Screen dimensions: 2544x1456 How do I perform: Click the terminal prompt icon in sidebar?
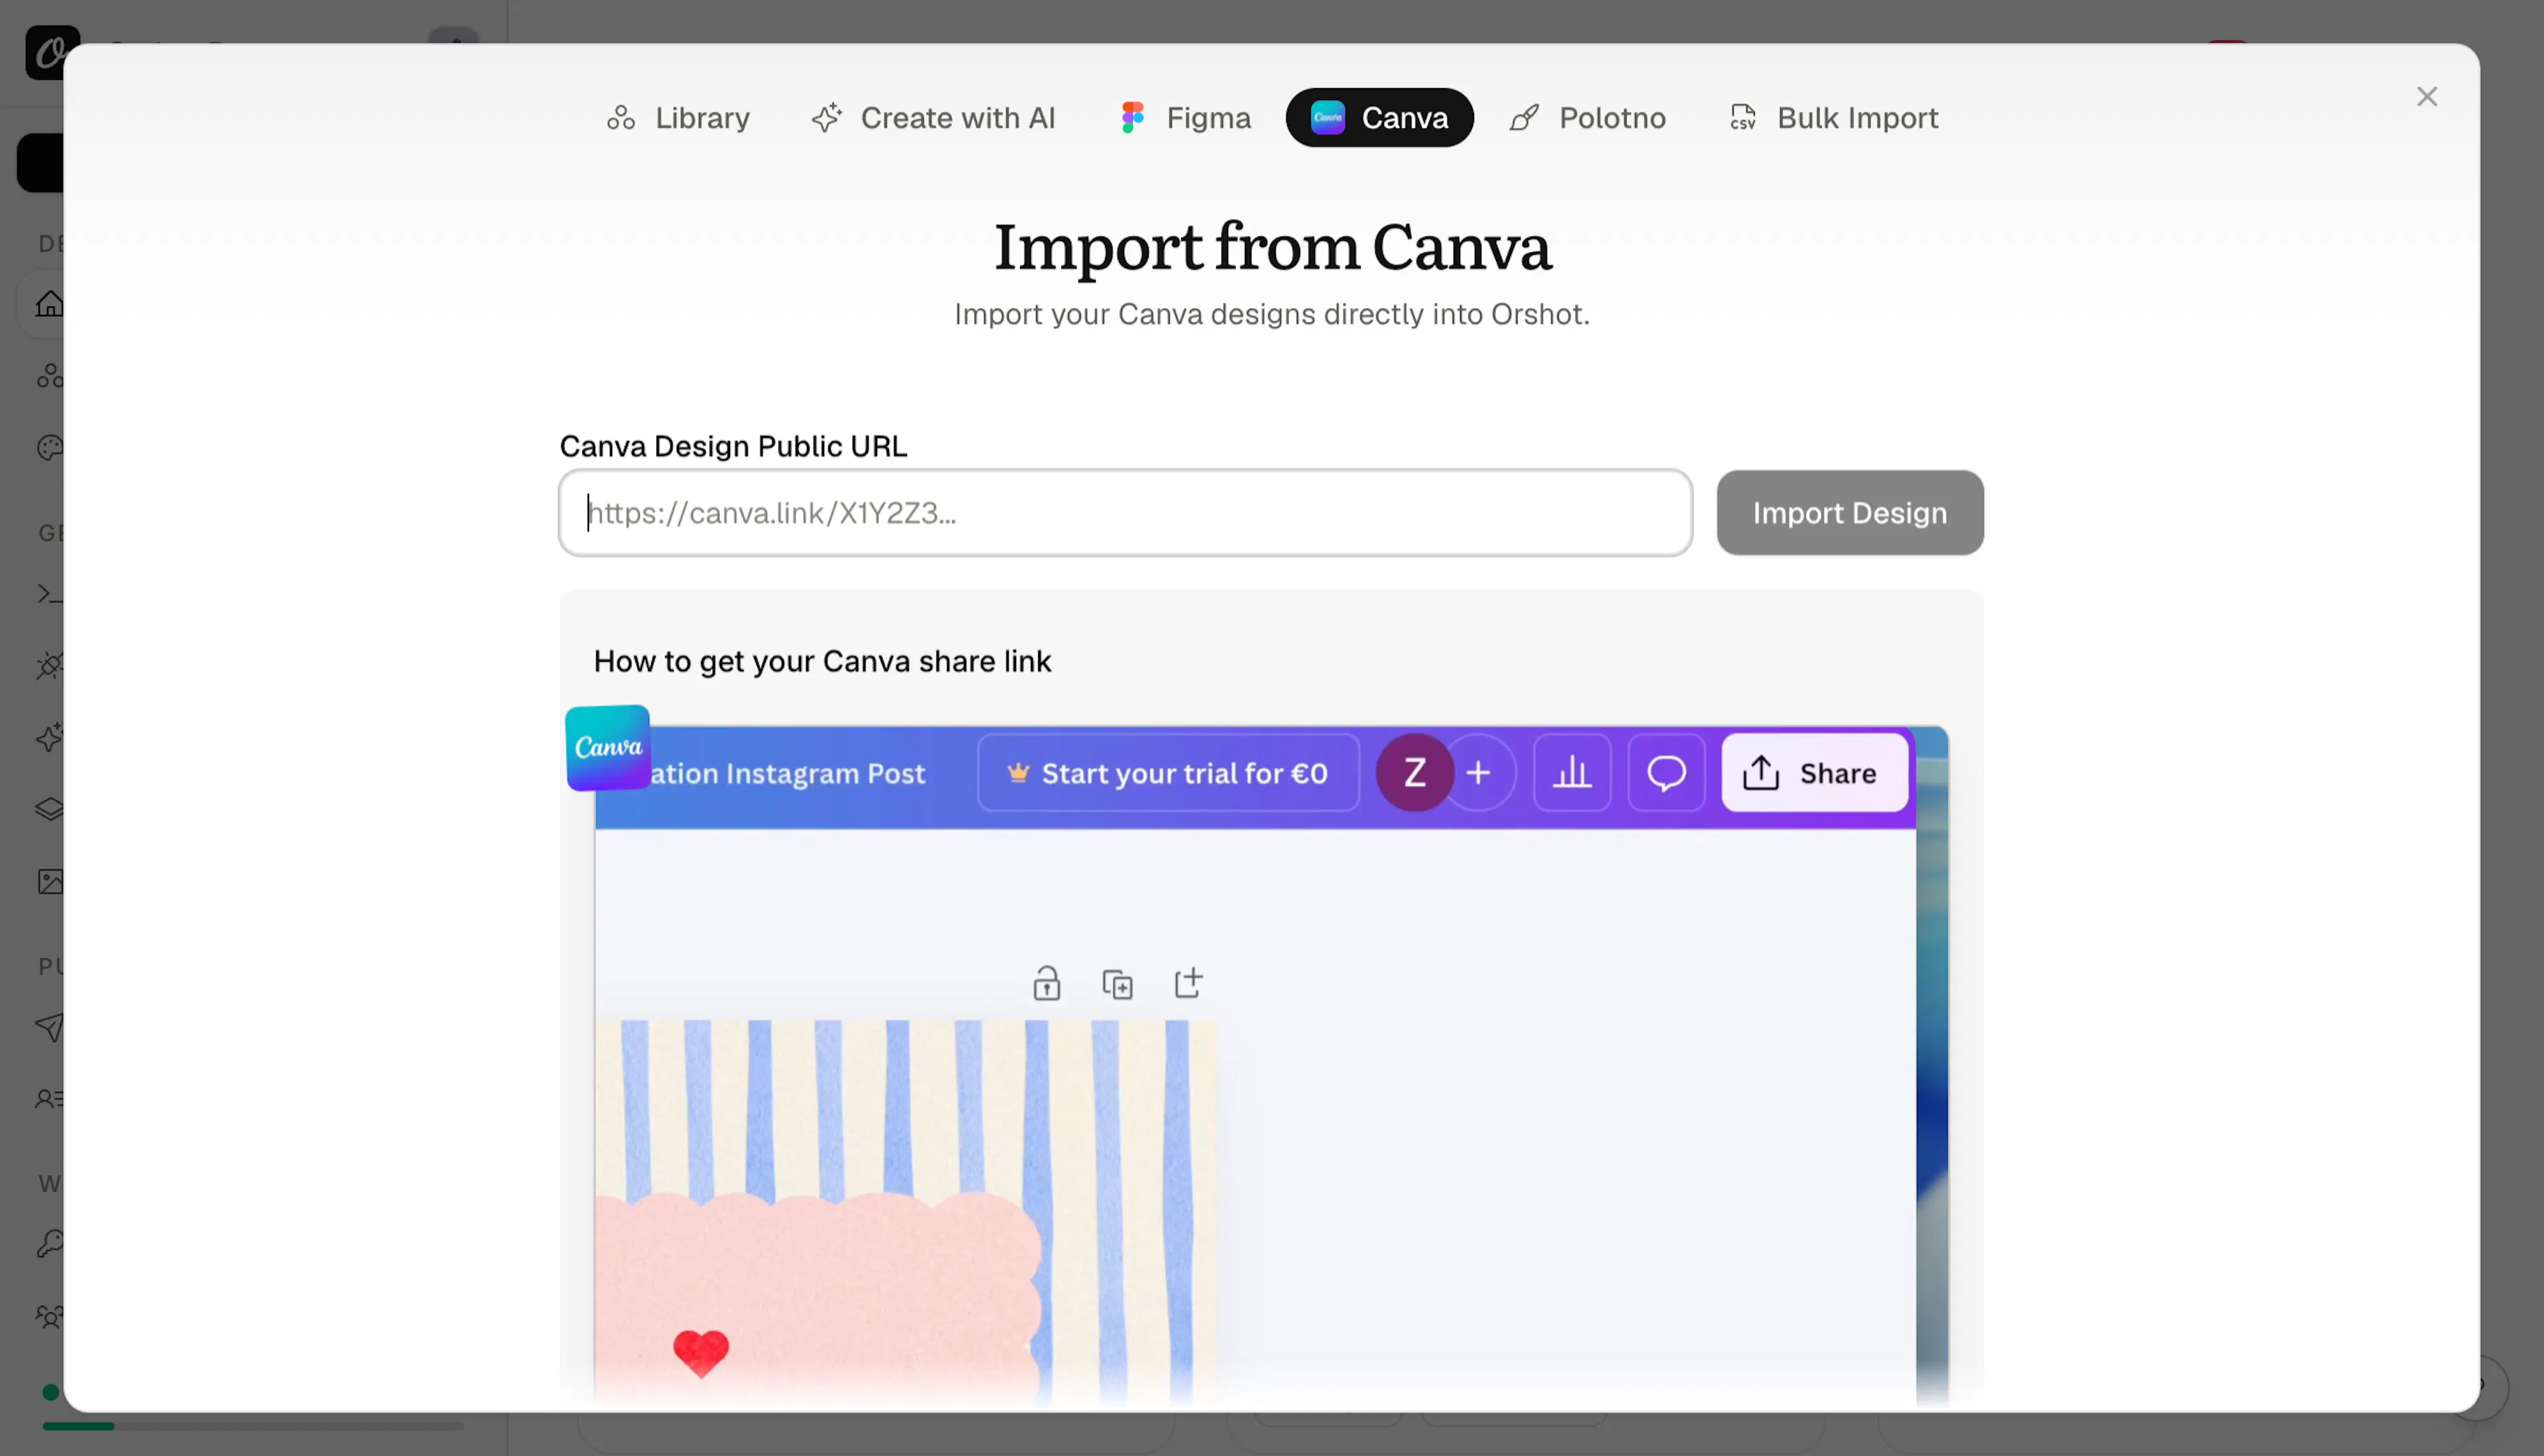pyautogui.click(x=49, y=594)
